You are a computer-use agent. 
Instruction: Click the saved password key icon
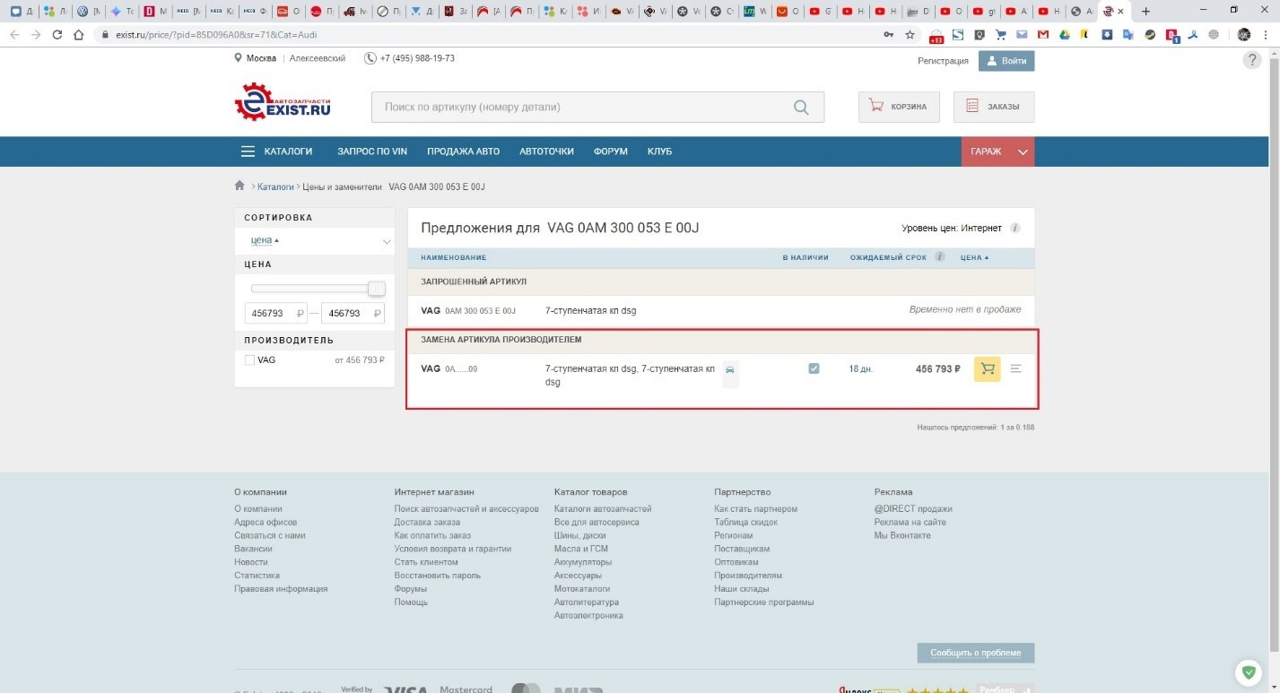[888, 35]
